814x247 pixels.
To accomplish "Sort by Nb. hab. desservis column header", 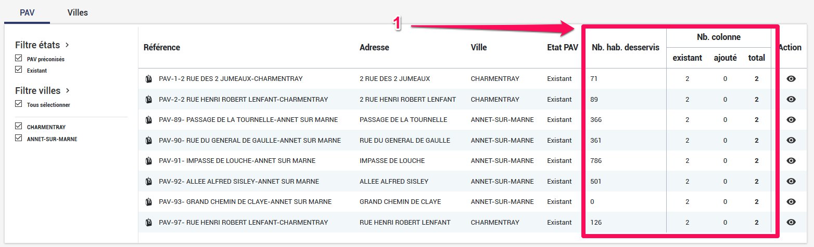I will point(625,48).
